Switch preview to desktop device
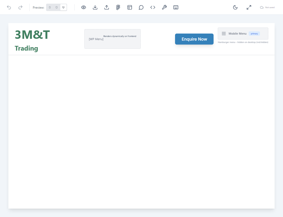The image size is (283, 217). pos(63,7)
